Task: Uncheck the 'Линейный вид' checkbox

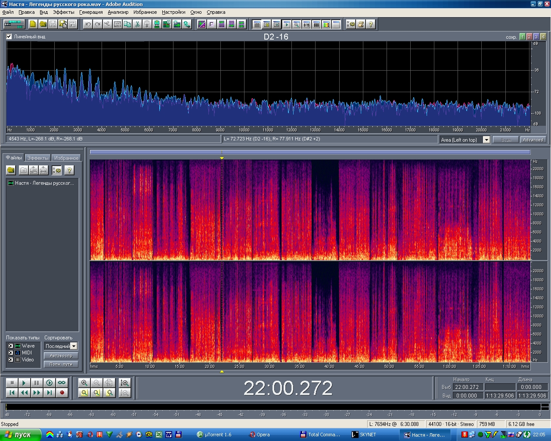Action: (9, 37)
